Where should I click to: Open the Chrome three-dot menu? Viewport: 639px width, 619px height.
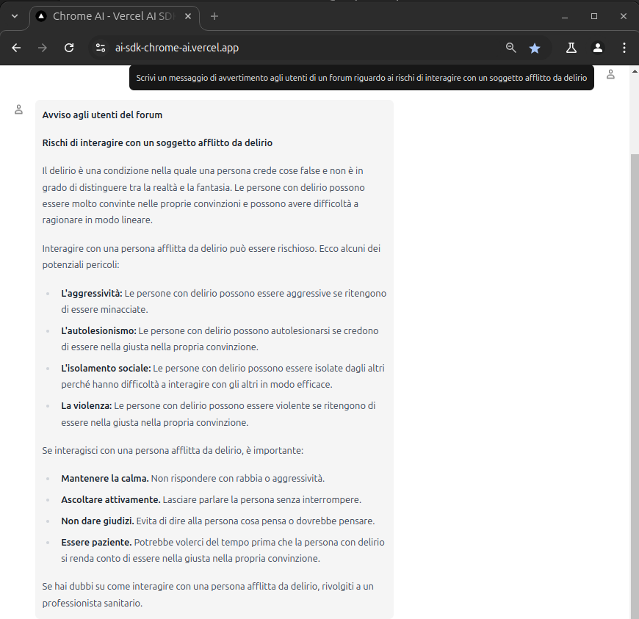(x=624, y=48)
